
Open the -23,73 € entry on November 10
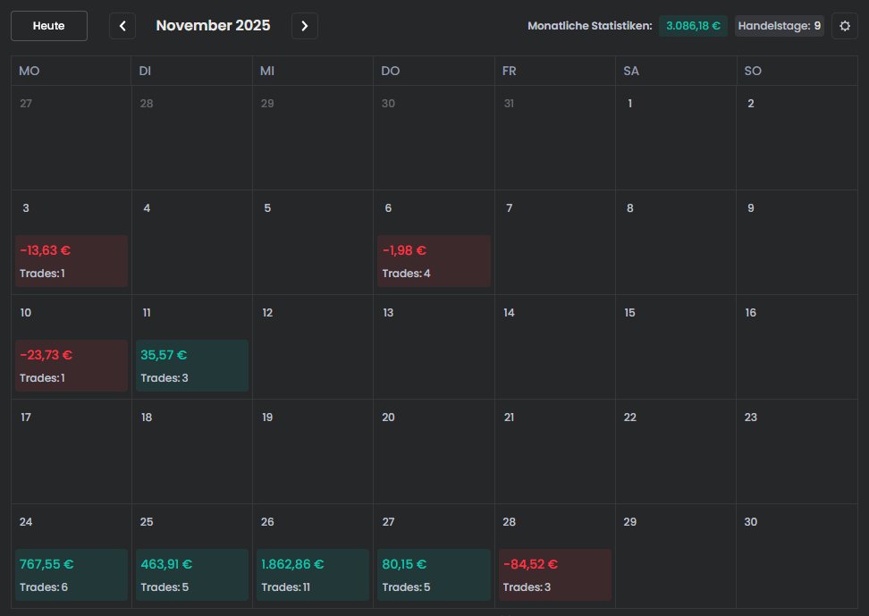point(72,366)
